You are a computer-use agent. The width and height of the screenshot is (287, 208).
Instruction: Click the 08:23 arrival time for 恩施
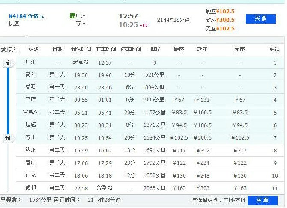[x=81, y=125]
